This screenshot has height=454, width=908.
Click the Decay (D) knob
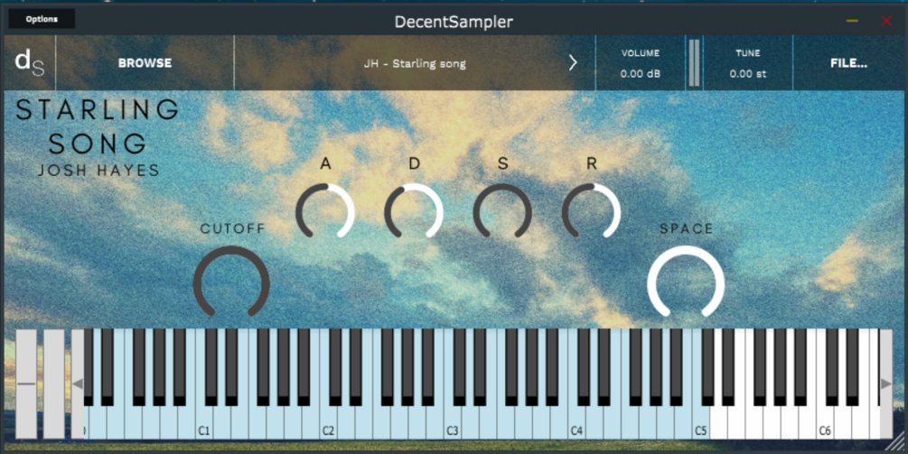414,212
